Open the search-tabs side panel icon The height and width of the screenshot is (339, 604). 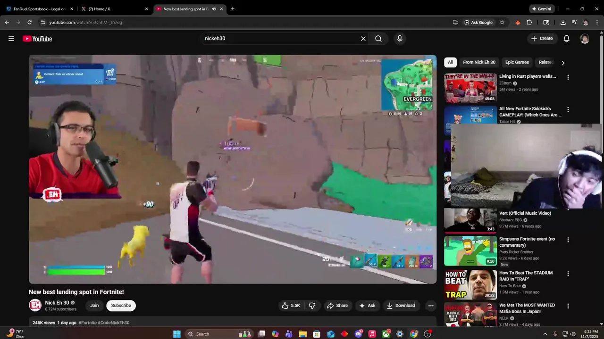(x=546, y=22)
